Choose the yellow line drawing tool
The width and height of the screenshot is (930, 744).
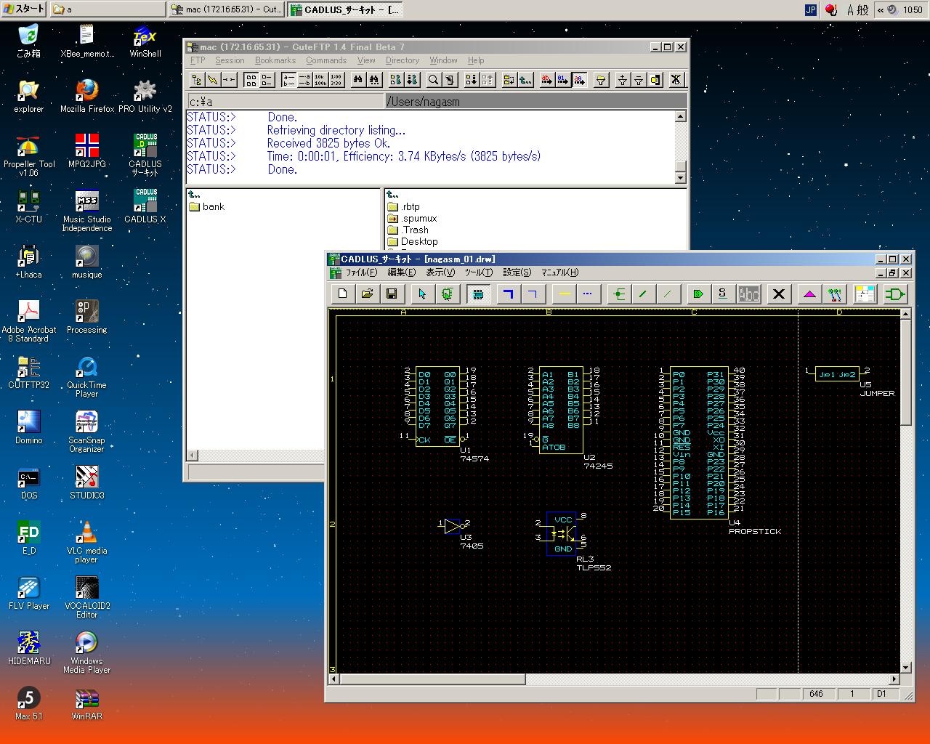564,294
